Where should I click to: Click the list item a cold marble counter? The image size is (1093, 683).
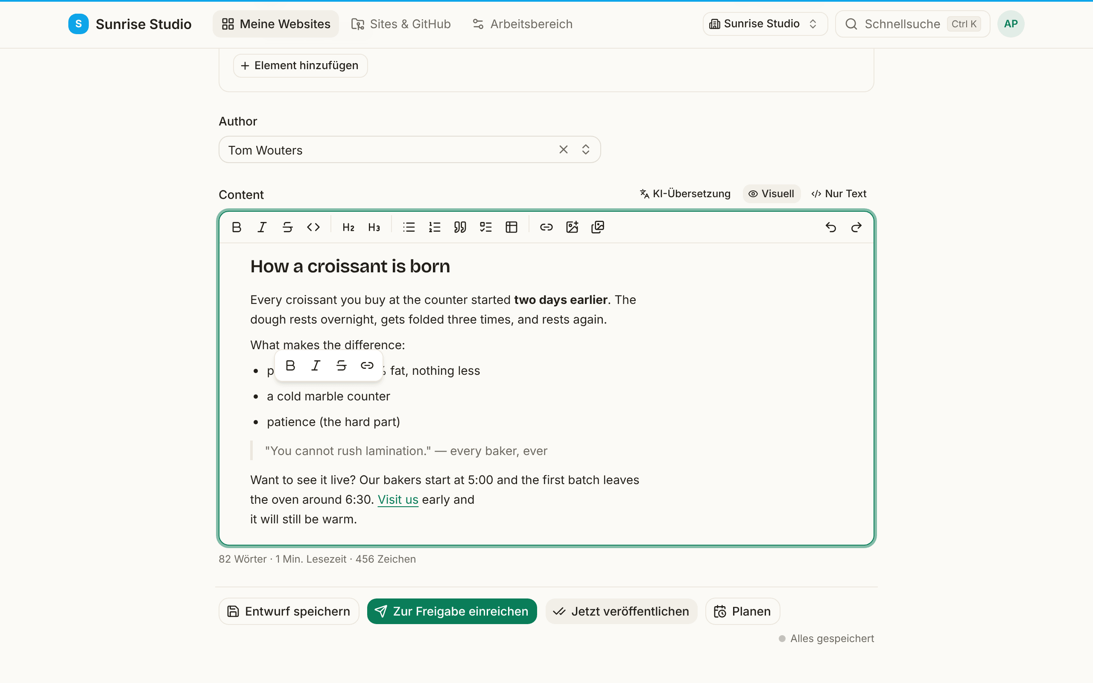point(328,396)
